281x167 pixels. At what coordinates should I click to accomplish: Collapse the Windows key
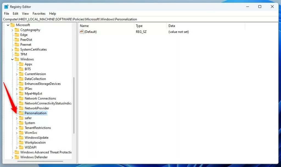pyautogui.click(x=12, y=59)
